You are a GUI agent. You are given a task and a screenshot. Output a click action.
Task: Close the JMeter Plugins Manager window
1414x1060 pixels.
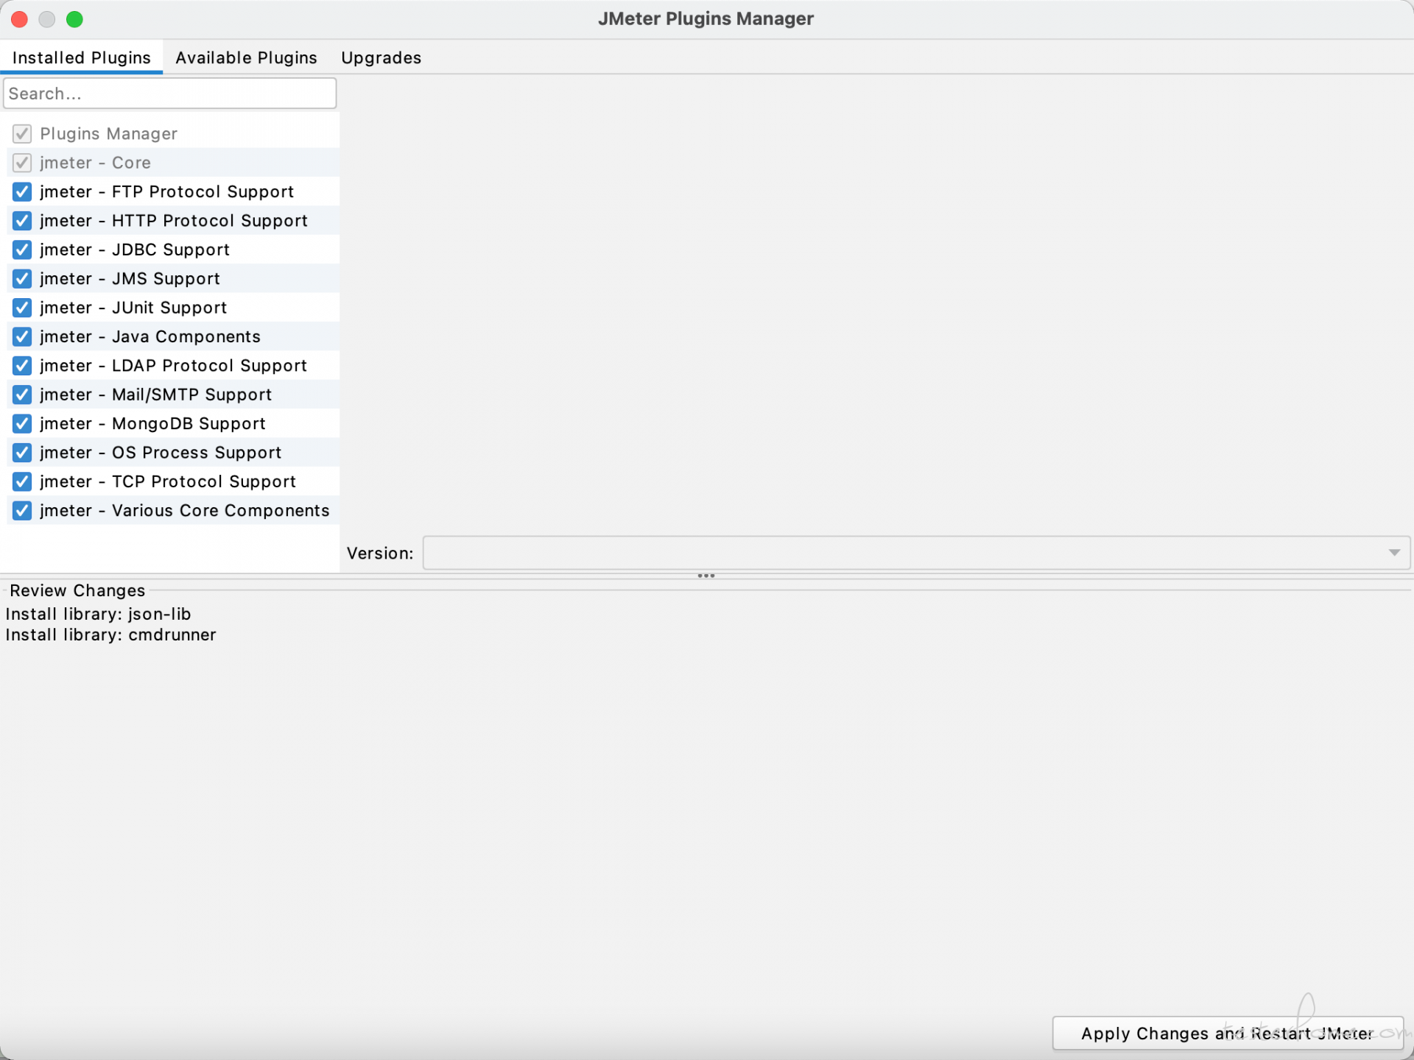pyautogui.click(x=20, y=19)
